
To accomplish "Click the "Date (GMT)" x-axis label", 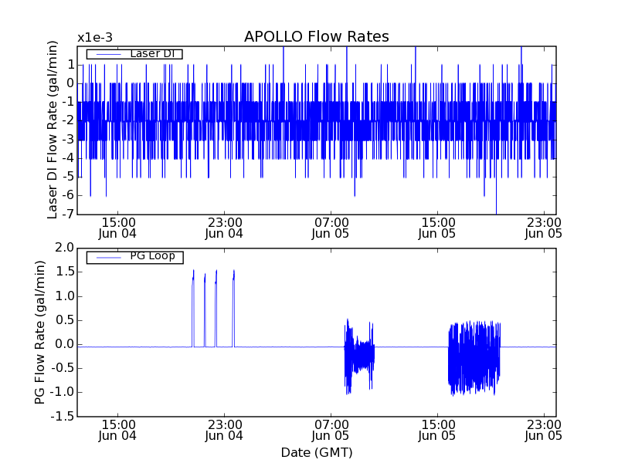I will 316,452.
